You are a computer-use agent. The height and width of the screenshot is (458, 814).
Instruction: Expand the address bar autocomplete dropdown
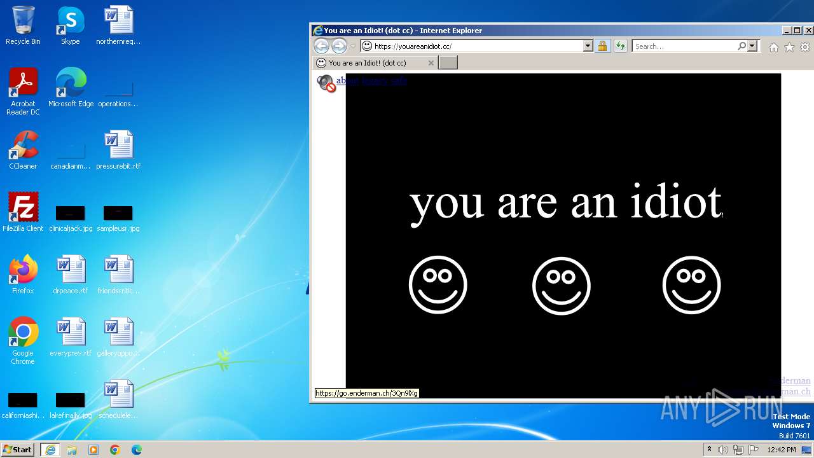[x=588, y=46]
